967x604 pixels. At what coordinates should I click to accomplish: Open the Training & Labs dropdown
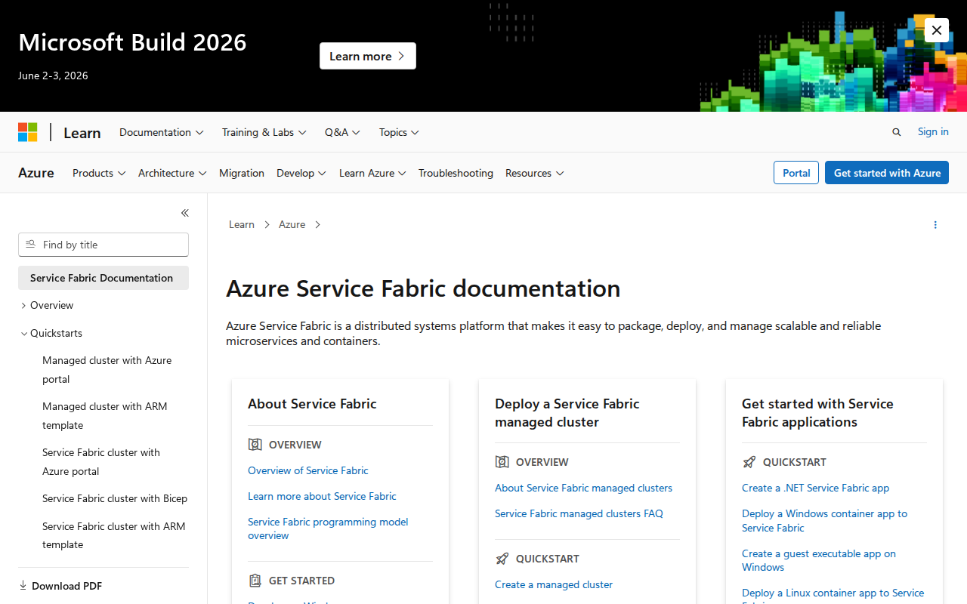(x=264, y=132)
